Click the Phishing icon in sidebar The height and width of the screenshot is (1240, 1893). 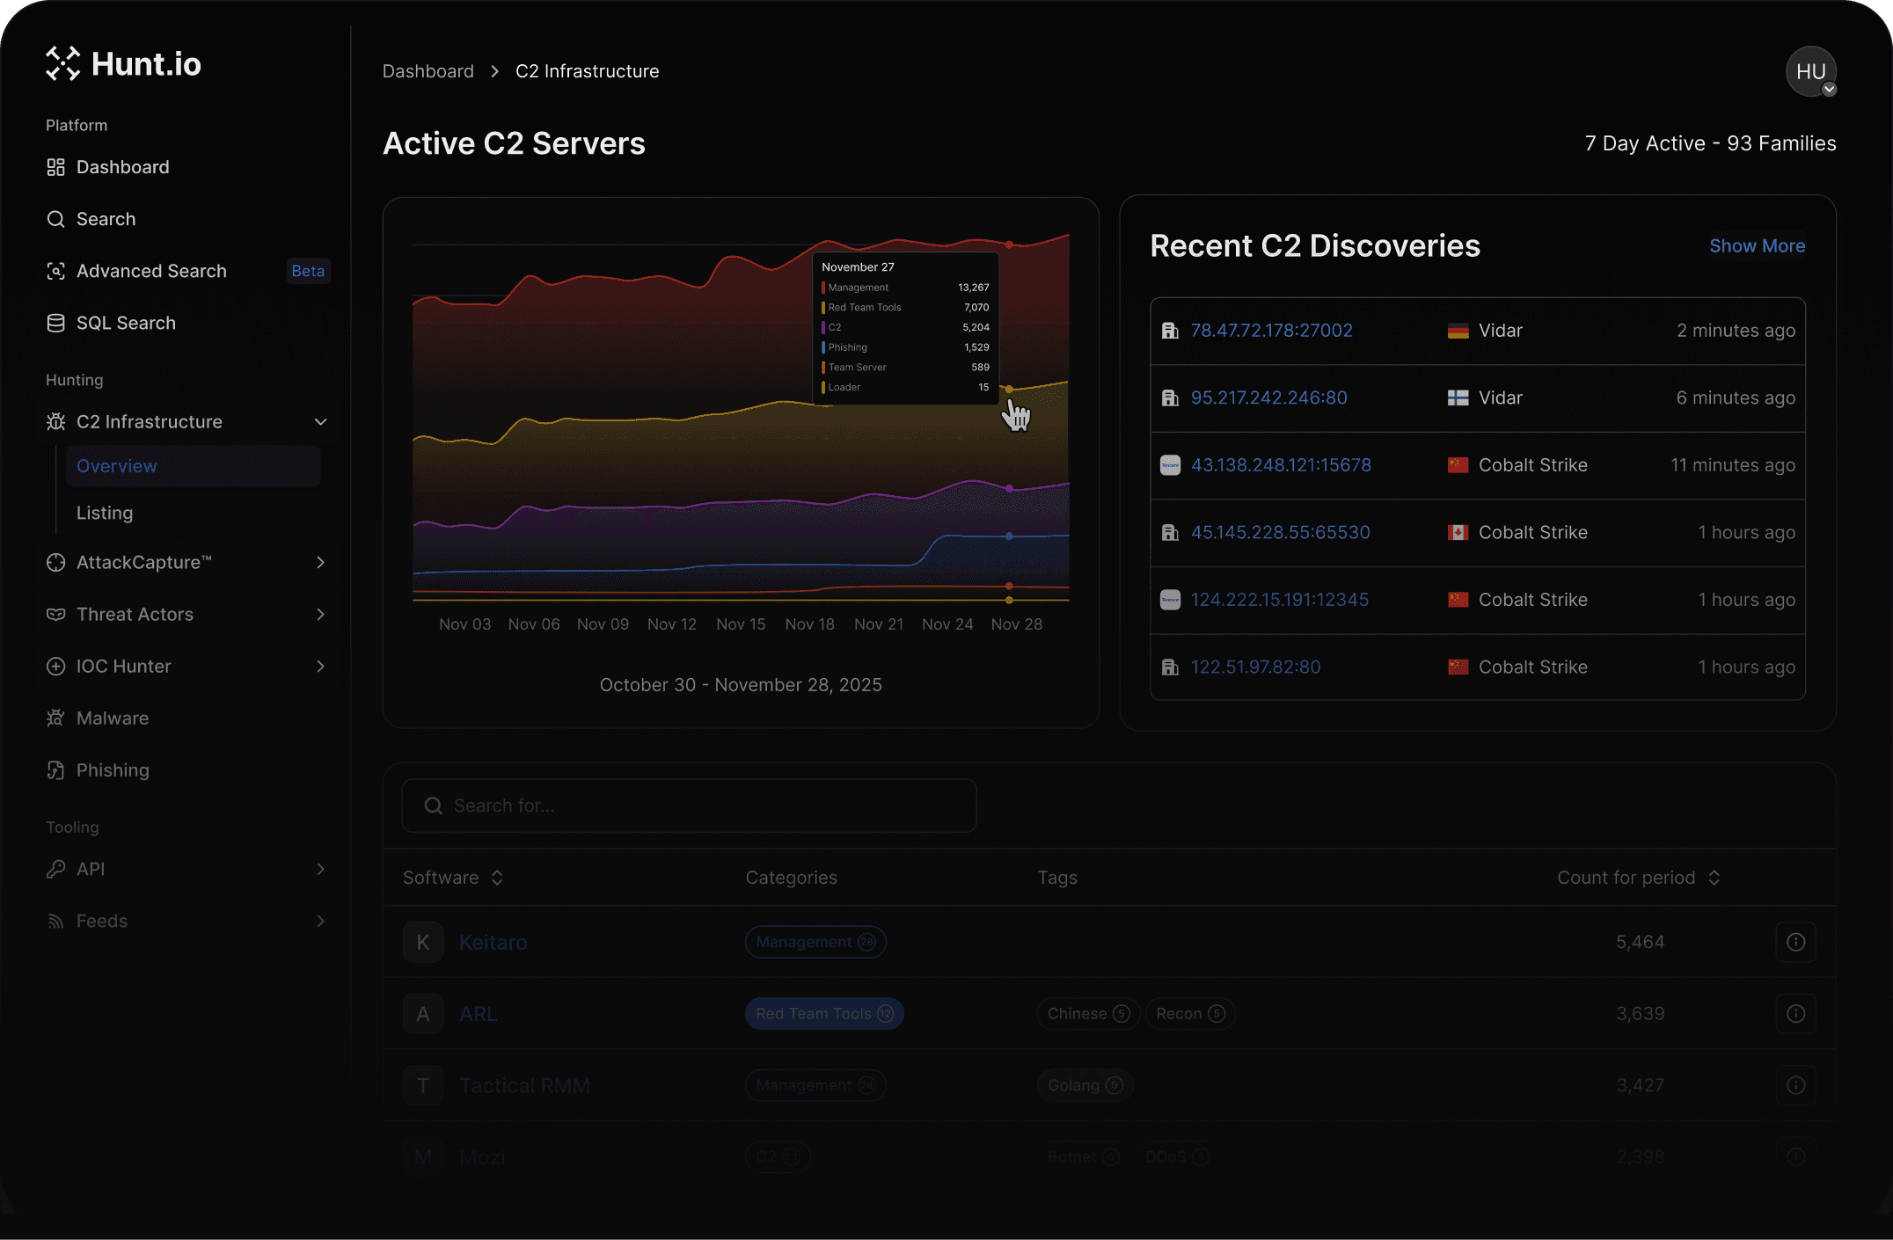click(55, 770)
